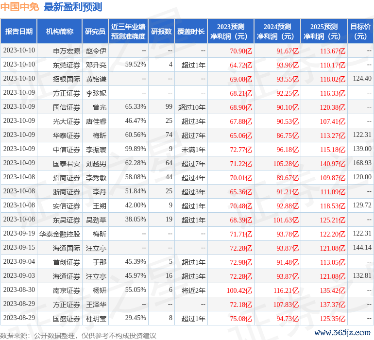Click the 研究员 column header
This screenshot has width=374, height=340.
tap(95, 32)
